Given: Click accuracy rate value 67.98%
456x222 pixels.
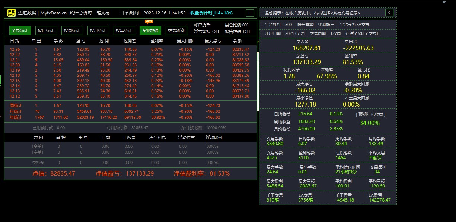Looking at the screenshot, I should (x=327, y=76).
